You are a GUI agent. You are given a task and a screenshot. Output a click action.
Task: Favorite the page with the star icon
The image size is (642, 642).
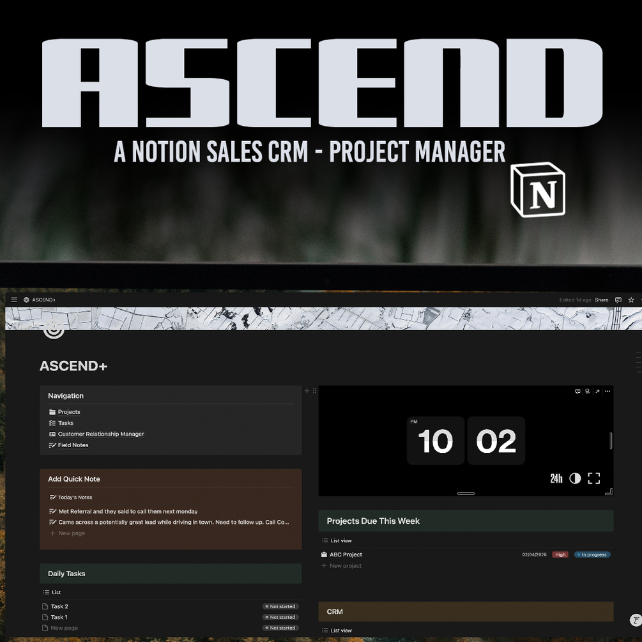(x=631, y=300)
